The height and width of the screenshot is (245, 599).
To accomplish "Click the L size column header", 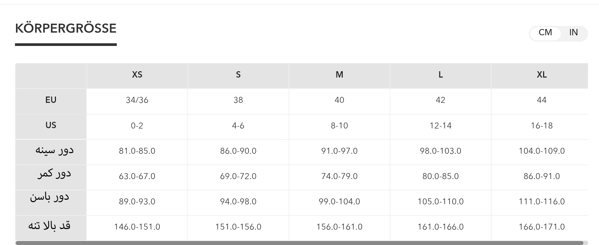I will (441, 75).
